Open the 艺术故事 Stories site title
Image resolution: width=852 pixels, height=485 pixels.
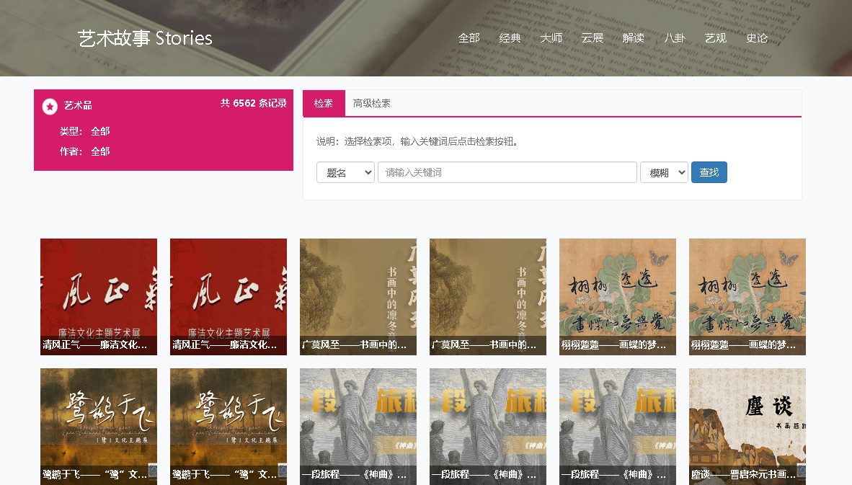click(x=145, y=38)
